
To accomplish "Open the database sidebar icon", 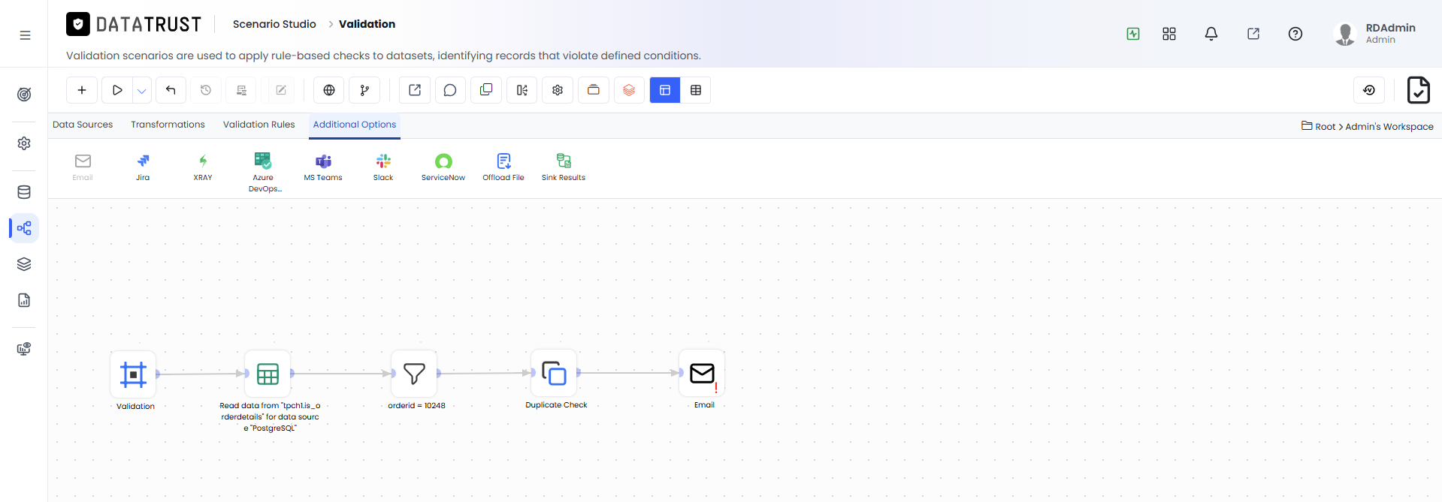I will click(24, 192).
